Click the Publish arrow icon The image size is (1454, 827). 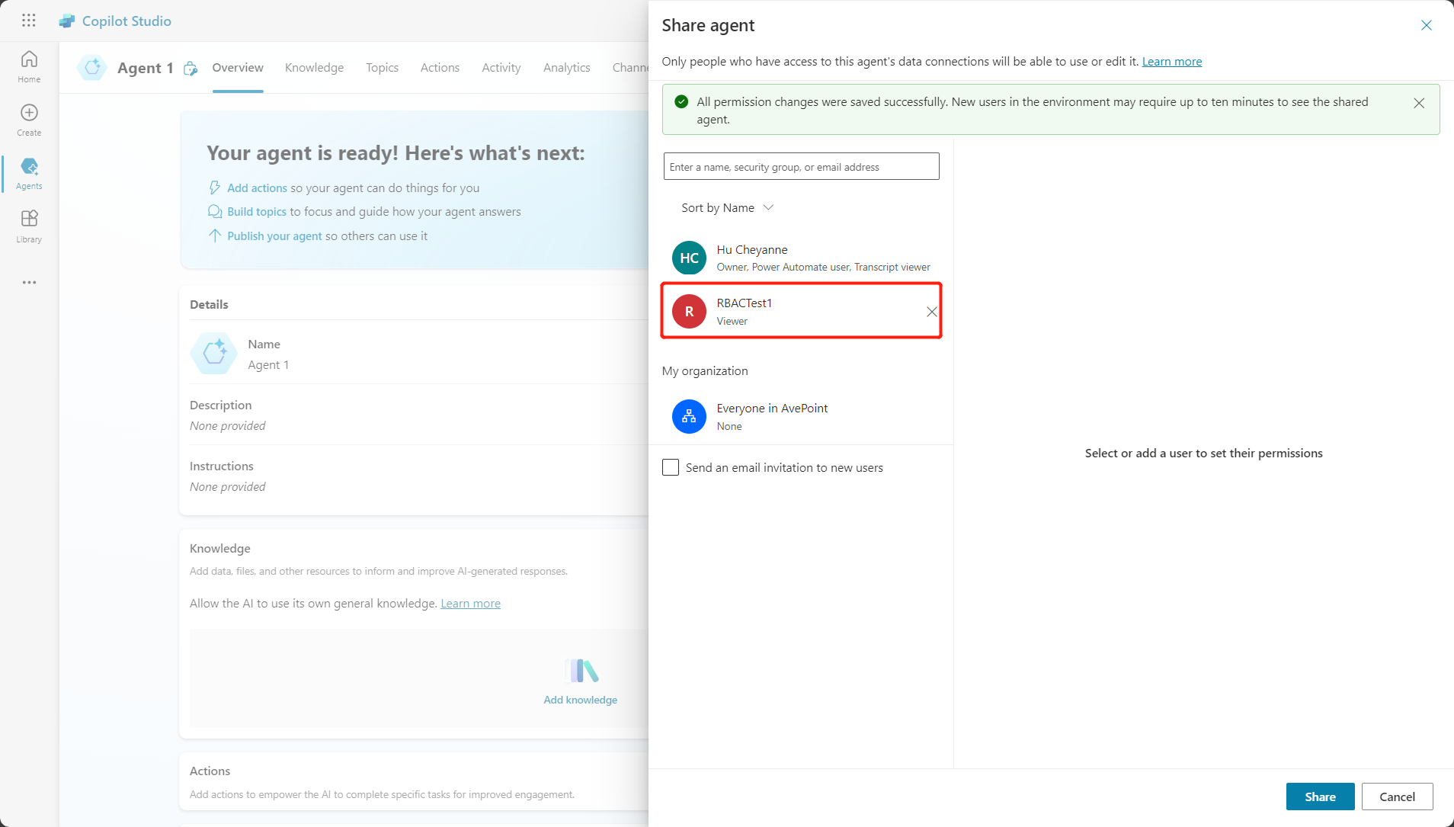(x=215, y=236)
